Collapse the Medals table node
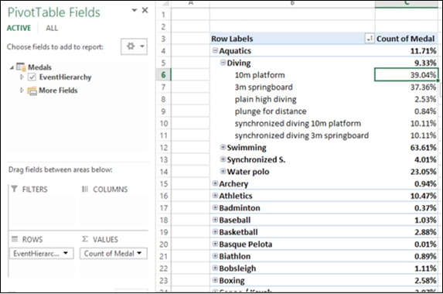 [x=12, y=67]
